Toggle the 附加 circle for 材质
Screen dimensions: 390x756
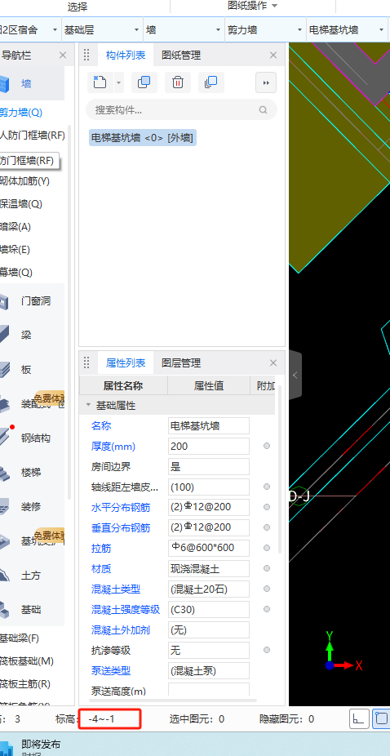[267, 569]
